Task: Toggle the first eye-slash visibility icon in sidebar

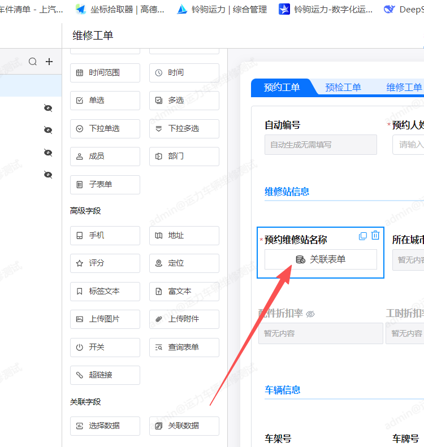Action: (x=48, y=108)
